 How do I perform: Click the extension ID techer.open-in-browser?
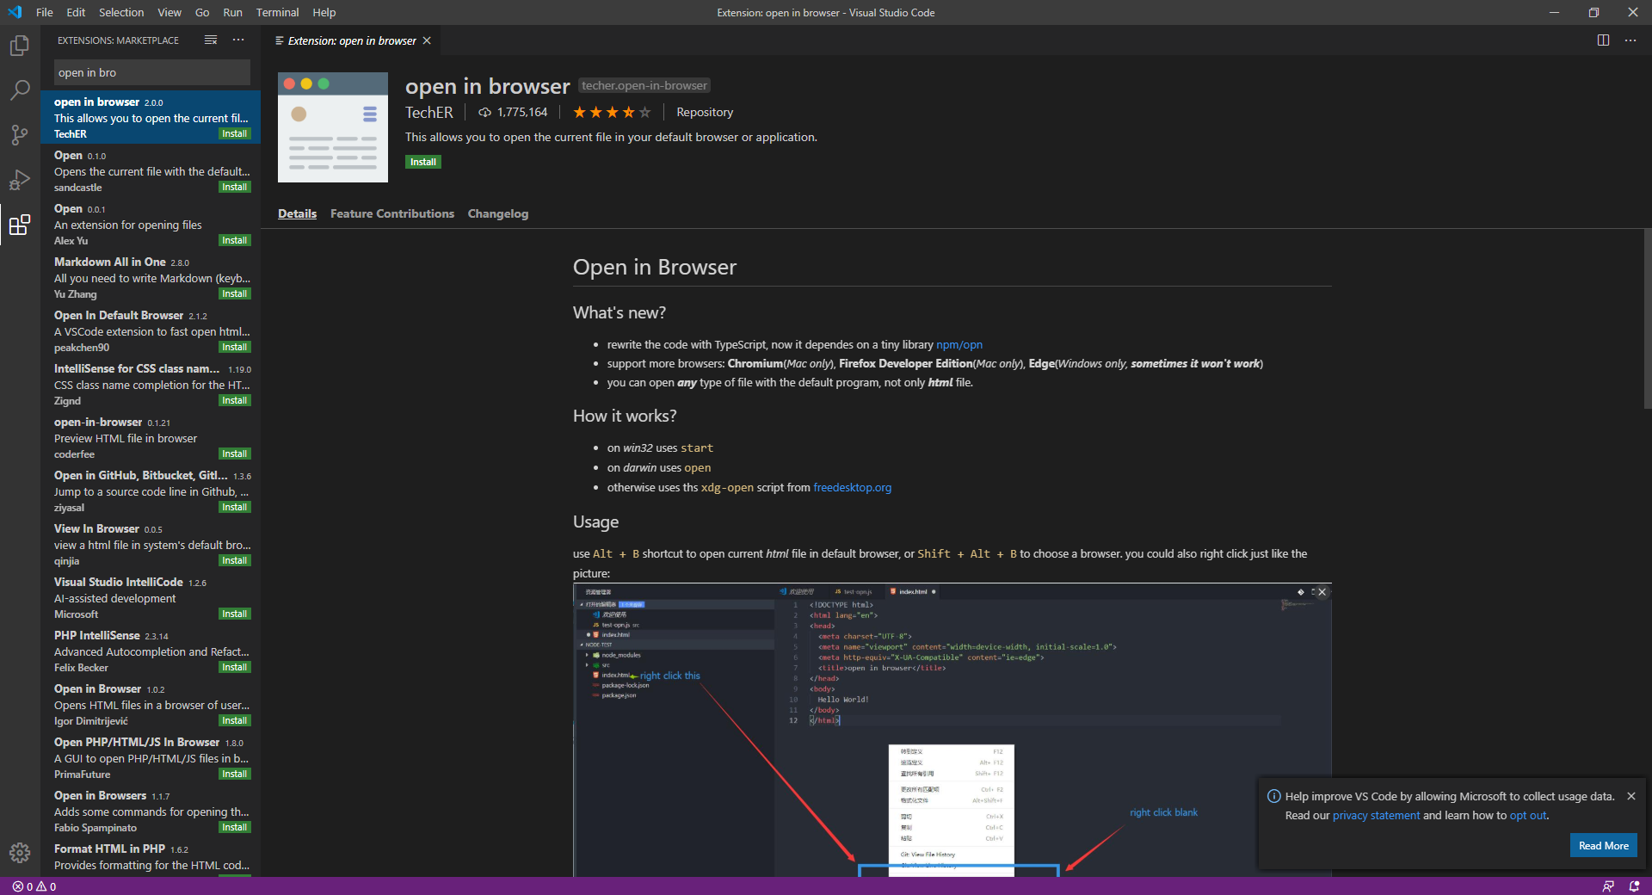644,85
